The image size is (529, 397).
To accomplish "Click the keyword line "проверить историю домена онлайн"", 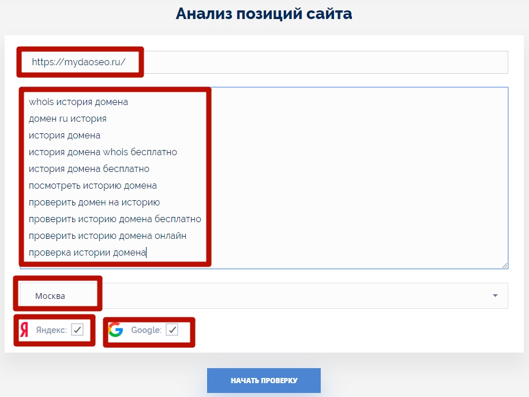I will tap(108, 236).
